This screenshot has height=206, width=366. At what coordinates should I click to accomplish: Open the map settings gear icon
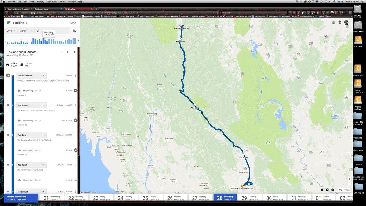pyautogui.click(x=333, y=190)
